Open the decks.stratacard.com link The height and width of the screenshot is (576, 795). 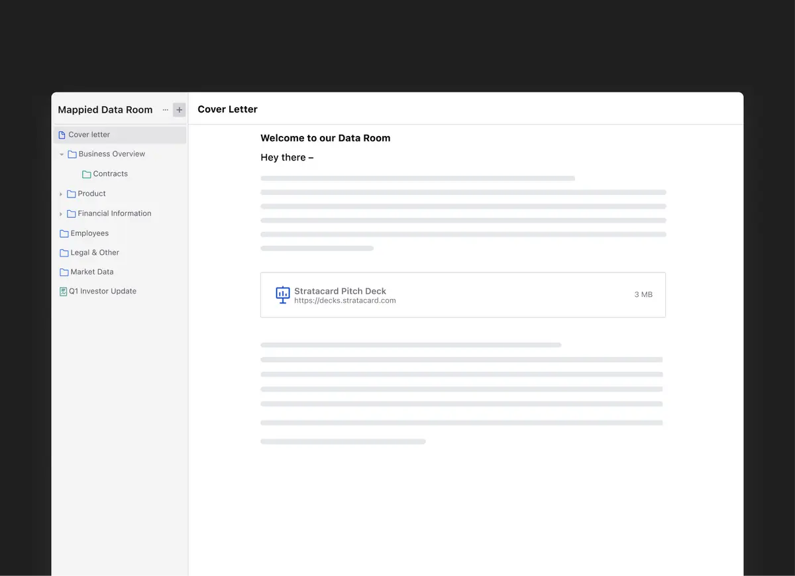click(x=345, y=300)
